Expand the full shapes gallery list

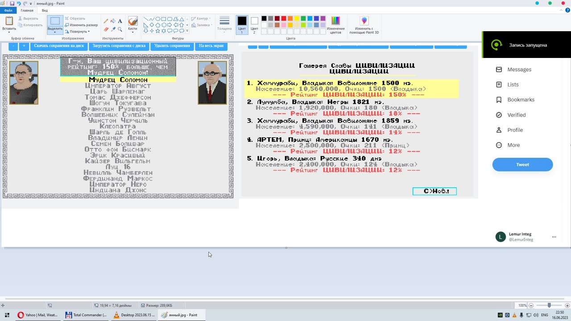[186, 31]
